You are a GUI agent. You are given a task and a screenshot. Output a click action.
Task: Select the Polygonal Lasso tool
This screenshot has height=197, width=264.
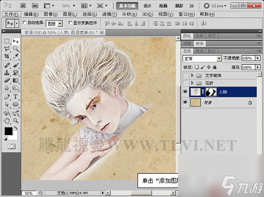[x=7, y=49]
